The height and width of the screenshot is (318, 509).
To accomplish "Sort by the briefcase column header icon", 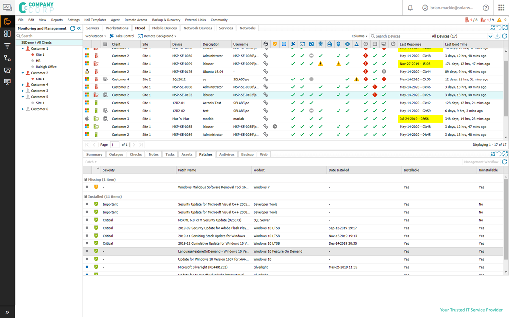I will coord(330,44).
